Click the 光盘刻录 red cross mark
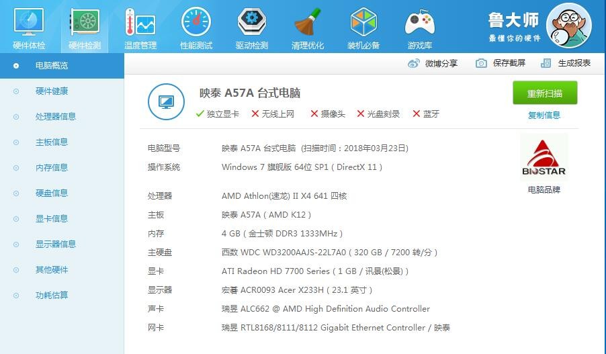This screenshot has height=354, width=606. click(x=361, y=114)
